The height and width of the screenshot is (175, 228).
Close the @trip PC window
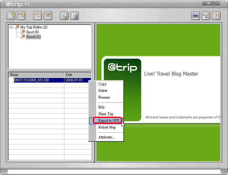pyautogui.click(x=218, y=4)
